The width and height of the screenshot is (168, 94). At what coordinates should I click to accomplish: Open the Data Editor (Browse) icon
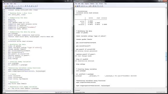click(95, 6)
